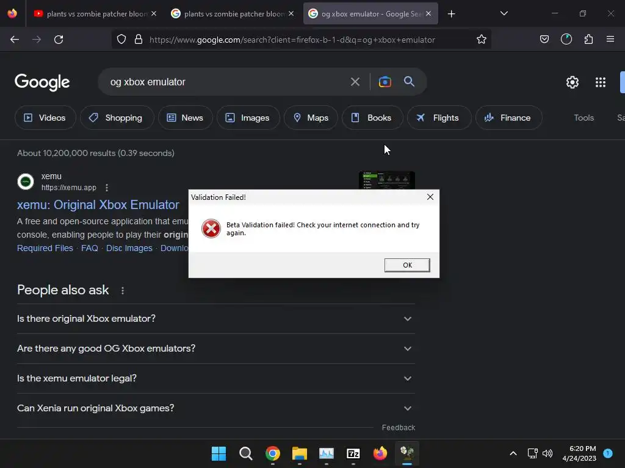Clear the search query with the X

coord(355,82)
